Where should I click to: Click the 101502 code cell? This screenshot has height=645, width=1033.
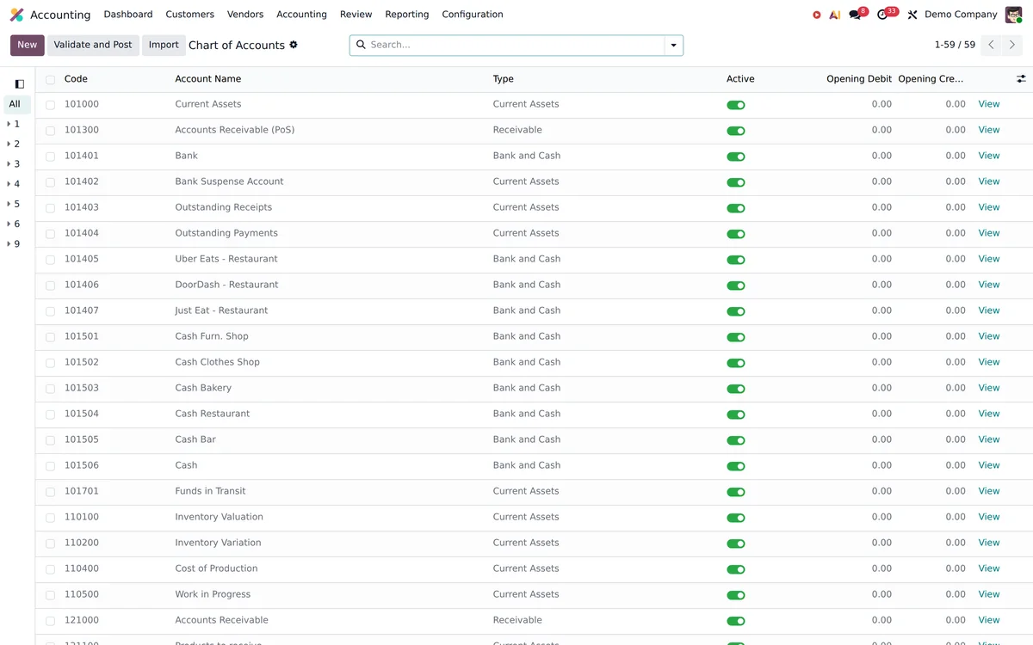82,362
